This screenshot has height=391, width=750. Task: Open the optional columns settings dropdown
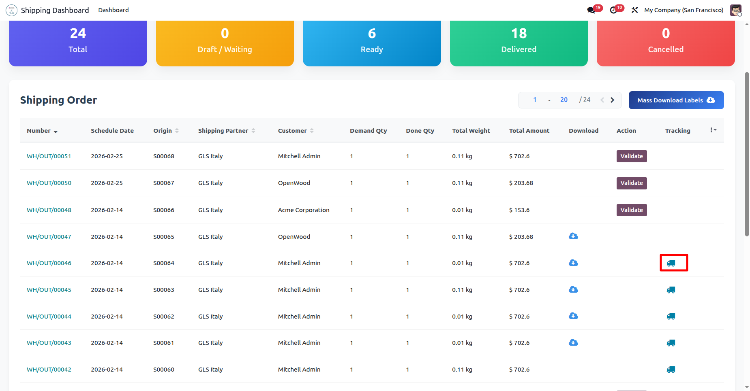(713, 130)
